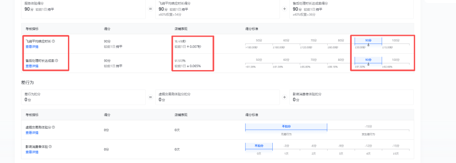Image resolution: width=456 pixels, height=163 pixels.
Task: Click the 飞鸽平均响应时长得分 card
Action: tap(217, 9)
